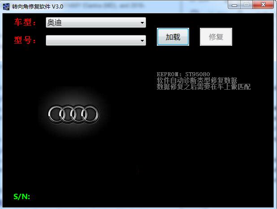Click the EEPROM: ST95080 text line
This screenshot has width=277, height=209.
tap(183, 74)
